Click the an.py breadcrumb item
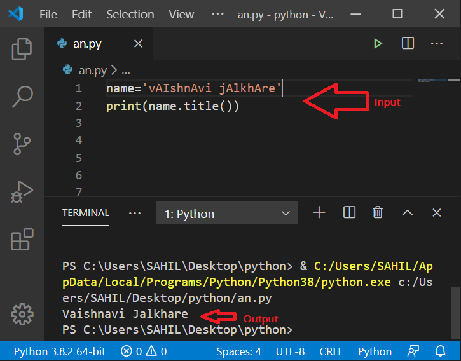The image size is (461, 361). 93,71
